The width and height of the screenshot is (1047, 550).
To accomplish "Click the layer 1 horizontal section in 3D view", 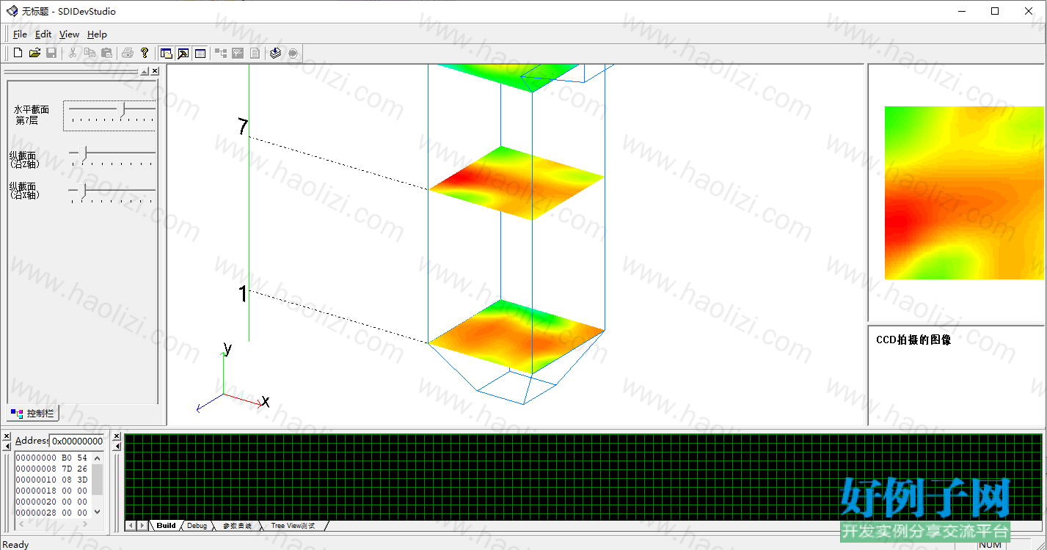I will (x=516, y=336).
